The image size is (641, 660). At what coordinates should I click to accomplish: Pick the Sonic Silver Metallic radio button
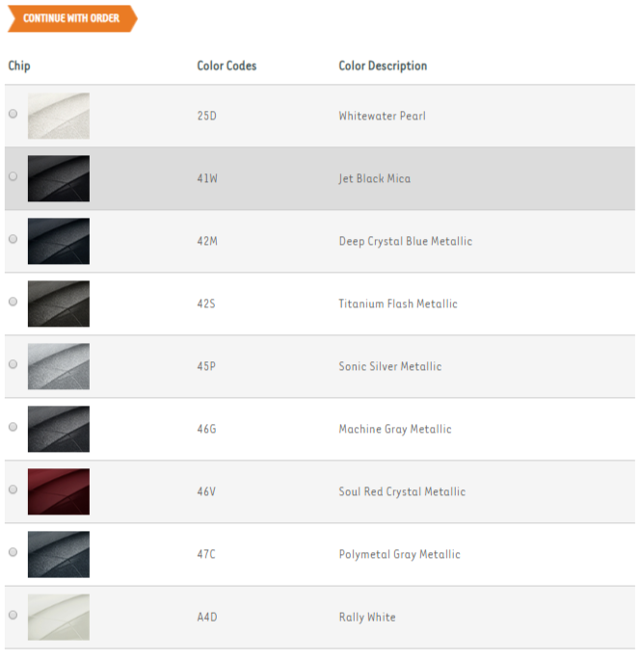(13, 364)
